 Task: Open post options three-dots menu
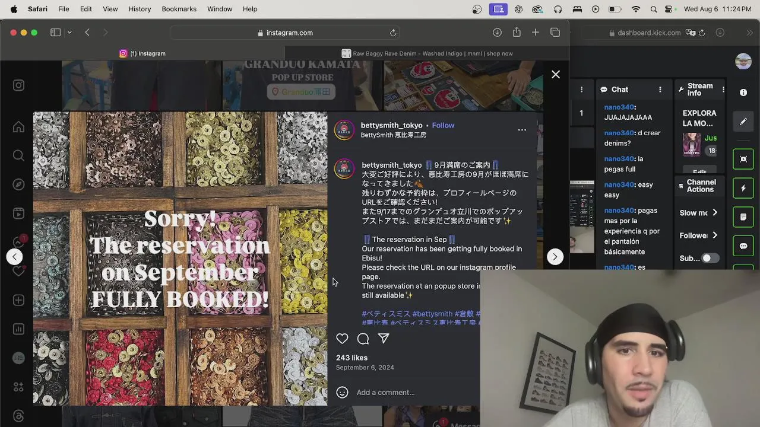click(x=522, y=130)
